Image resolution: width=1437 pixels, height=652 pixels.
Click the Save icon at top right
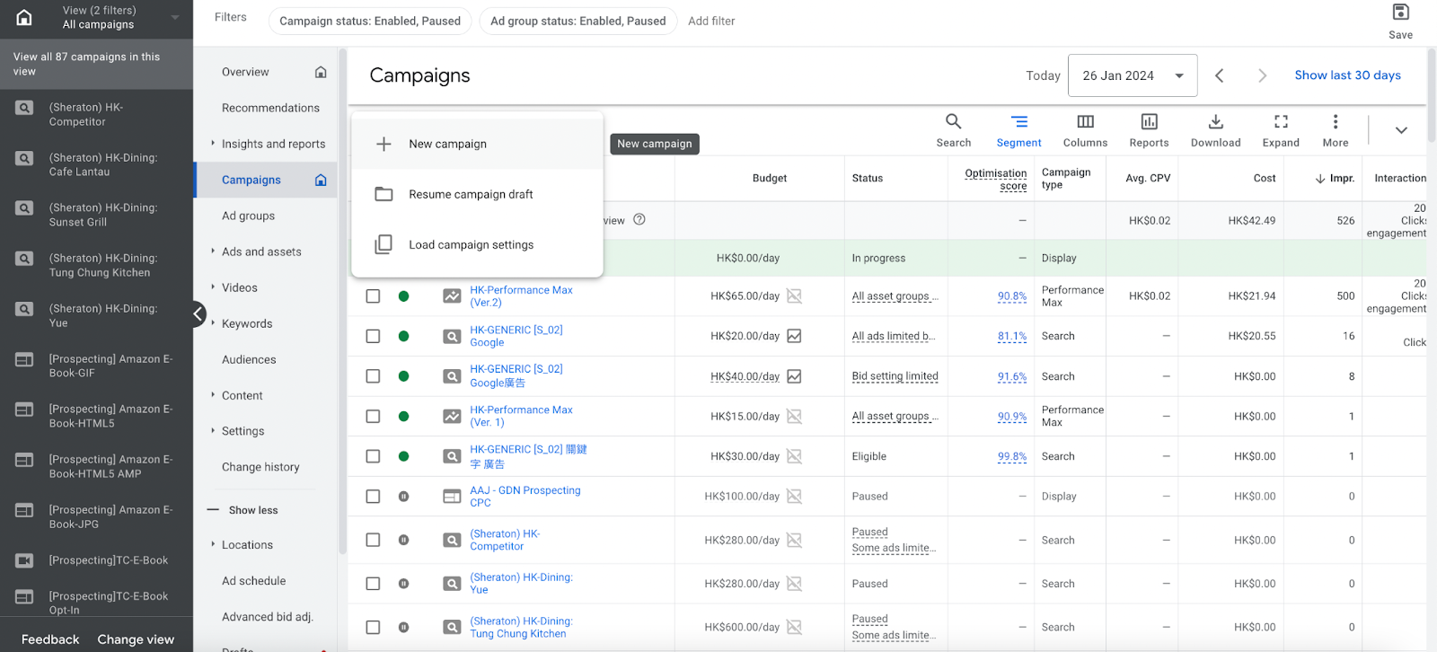[x=1400, y=13]
